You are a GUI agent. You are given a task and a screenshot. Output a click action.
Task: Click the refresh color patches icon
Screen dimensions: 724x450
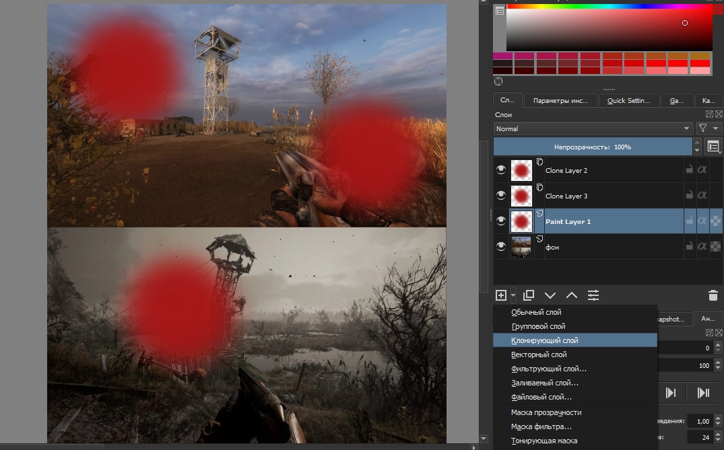[x=498, y=81]
